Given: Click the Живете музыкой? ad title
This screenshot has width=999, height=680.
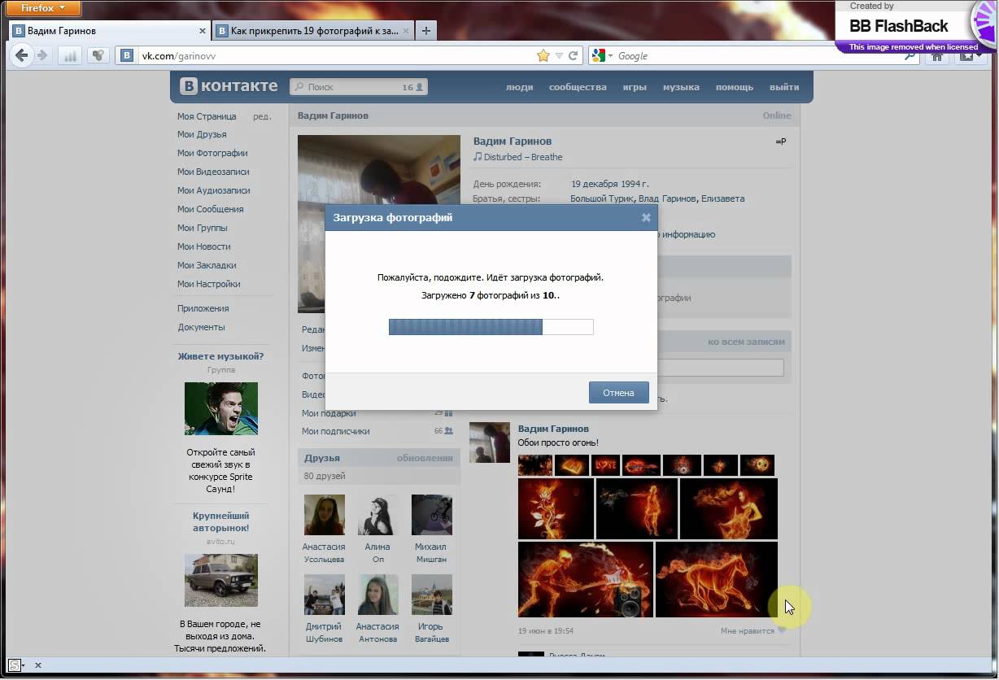Looking at the screenshot, I should (x=220, y=356).
